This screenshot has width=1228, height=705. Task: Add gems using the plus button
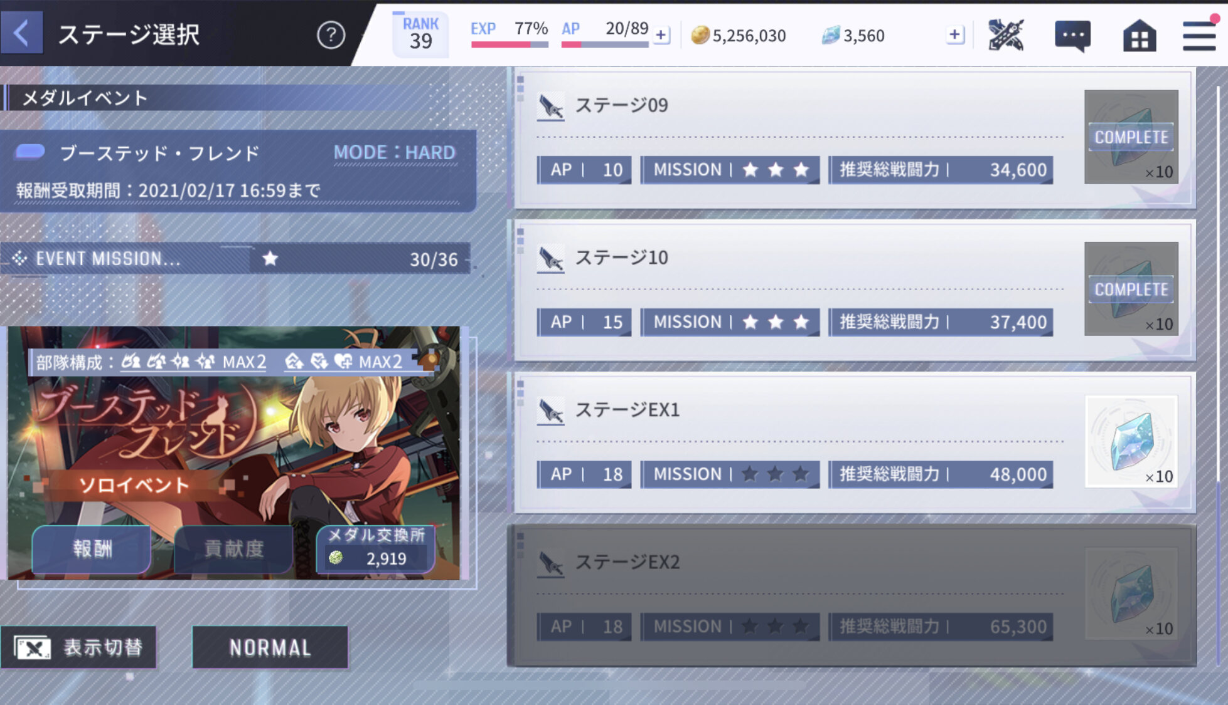tap(954, 34)
